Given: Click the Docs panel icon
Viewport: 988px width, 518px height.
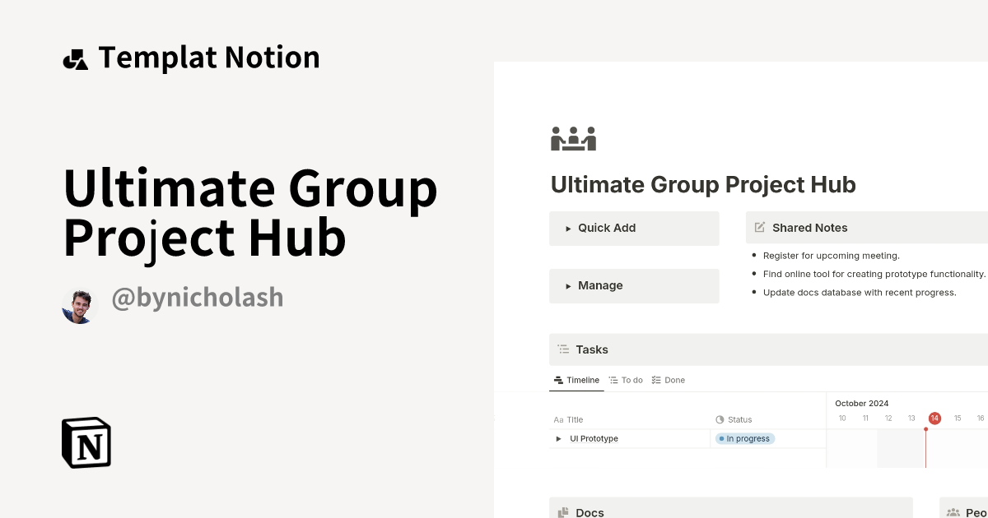Looking at the screenshot, I should click(565, 512).
